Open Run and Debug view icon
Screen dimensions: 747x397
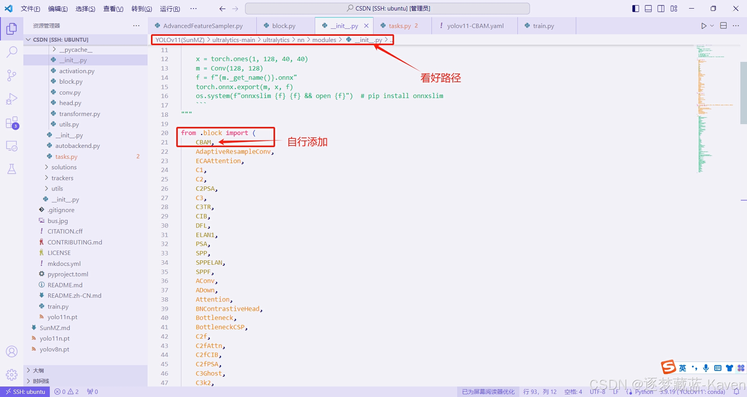[12, 99]
